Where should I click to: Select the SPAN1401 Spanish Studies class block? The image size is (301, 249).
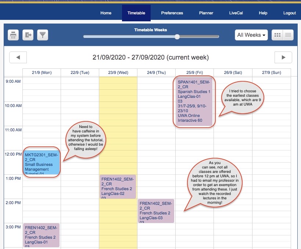pos(194,101)
